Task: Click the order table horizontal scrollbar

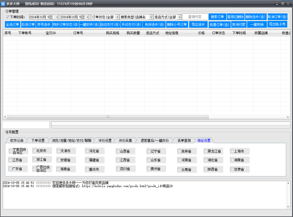Action: click(108, 117)
